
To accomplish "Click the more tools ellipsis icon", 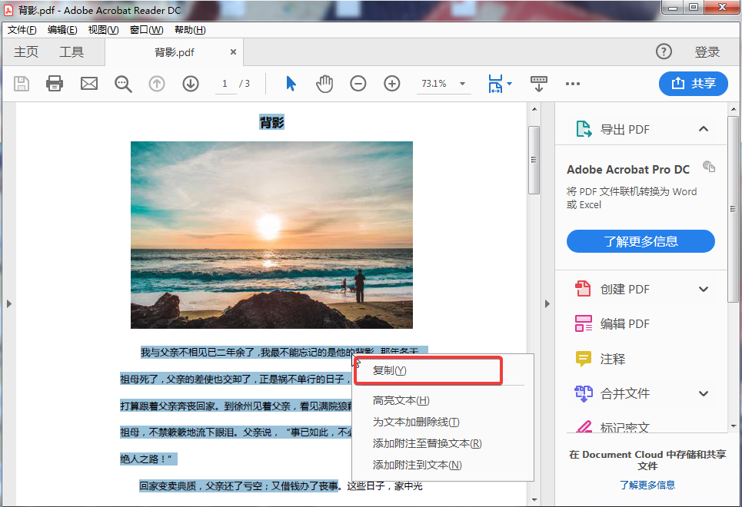I will (573, 83).
